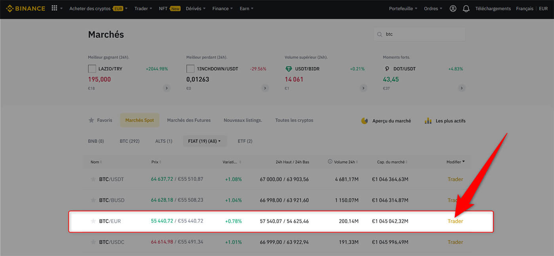Click Trader link for BTC/USDT
This screenshot has height=256, width=554.
[x=455, y=179]
